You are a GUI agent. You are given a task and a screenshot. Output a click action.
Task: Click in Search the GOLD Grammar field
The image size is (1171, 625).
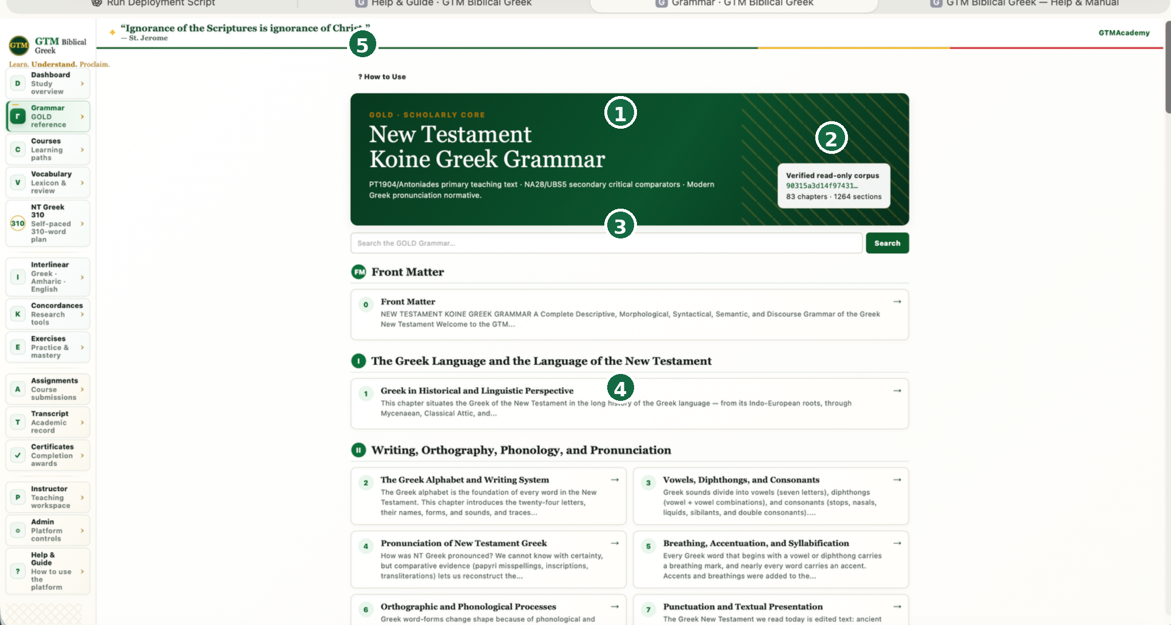(x=606, y=243)
